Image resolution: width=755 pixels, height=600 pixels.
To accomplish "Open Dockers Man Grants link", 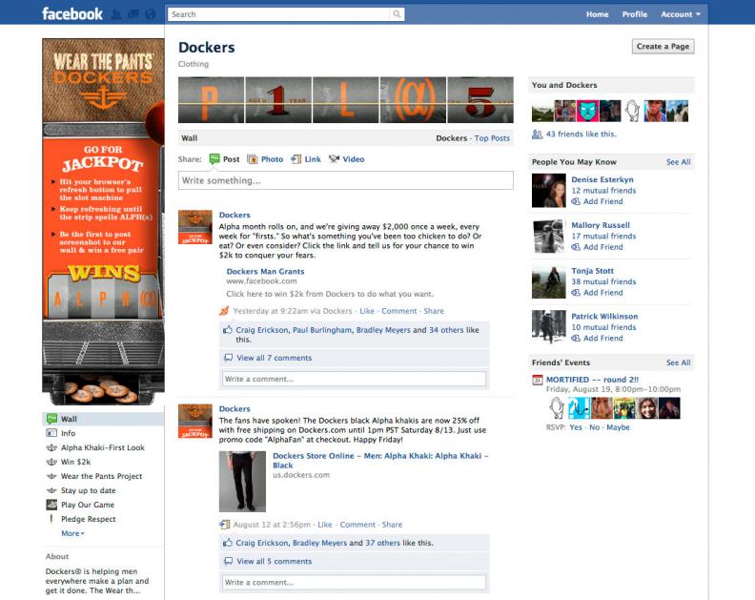I will click(x=265, y=271).
